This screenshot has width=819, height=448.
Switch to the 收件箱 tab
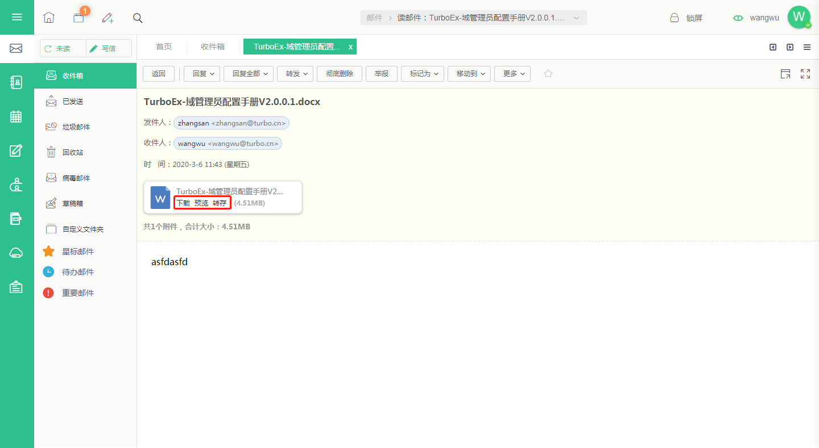coord(213,47)
